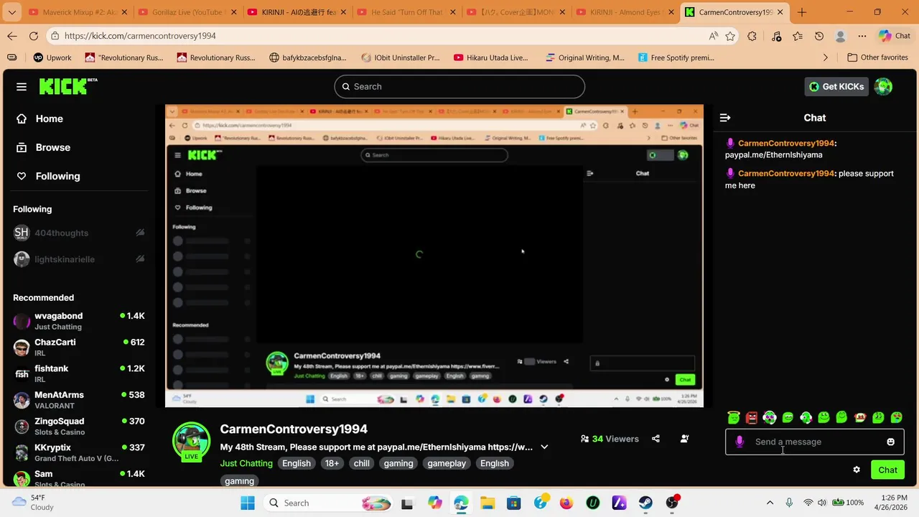Open the Upwork bookmark
Image resolution: width=919 pixels, height=517 pixels.
click(x=52, y=57)
